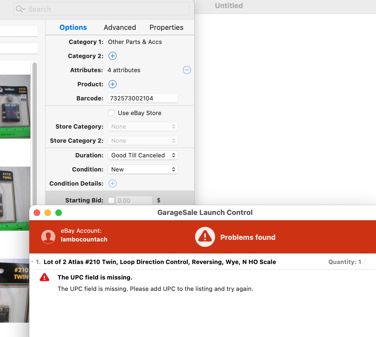
Task: Add a product with plus icon
Action: 113,84
